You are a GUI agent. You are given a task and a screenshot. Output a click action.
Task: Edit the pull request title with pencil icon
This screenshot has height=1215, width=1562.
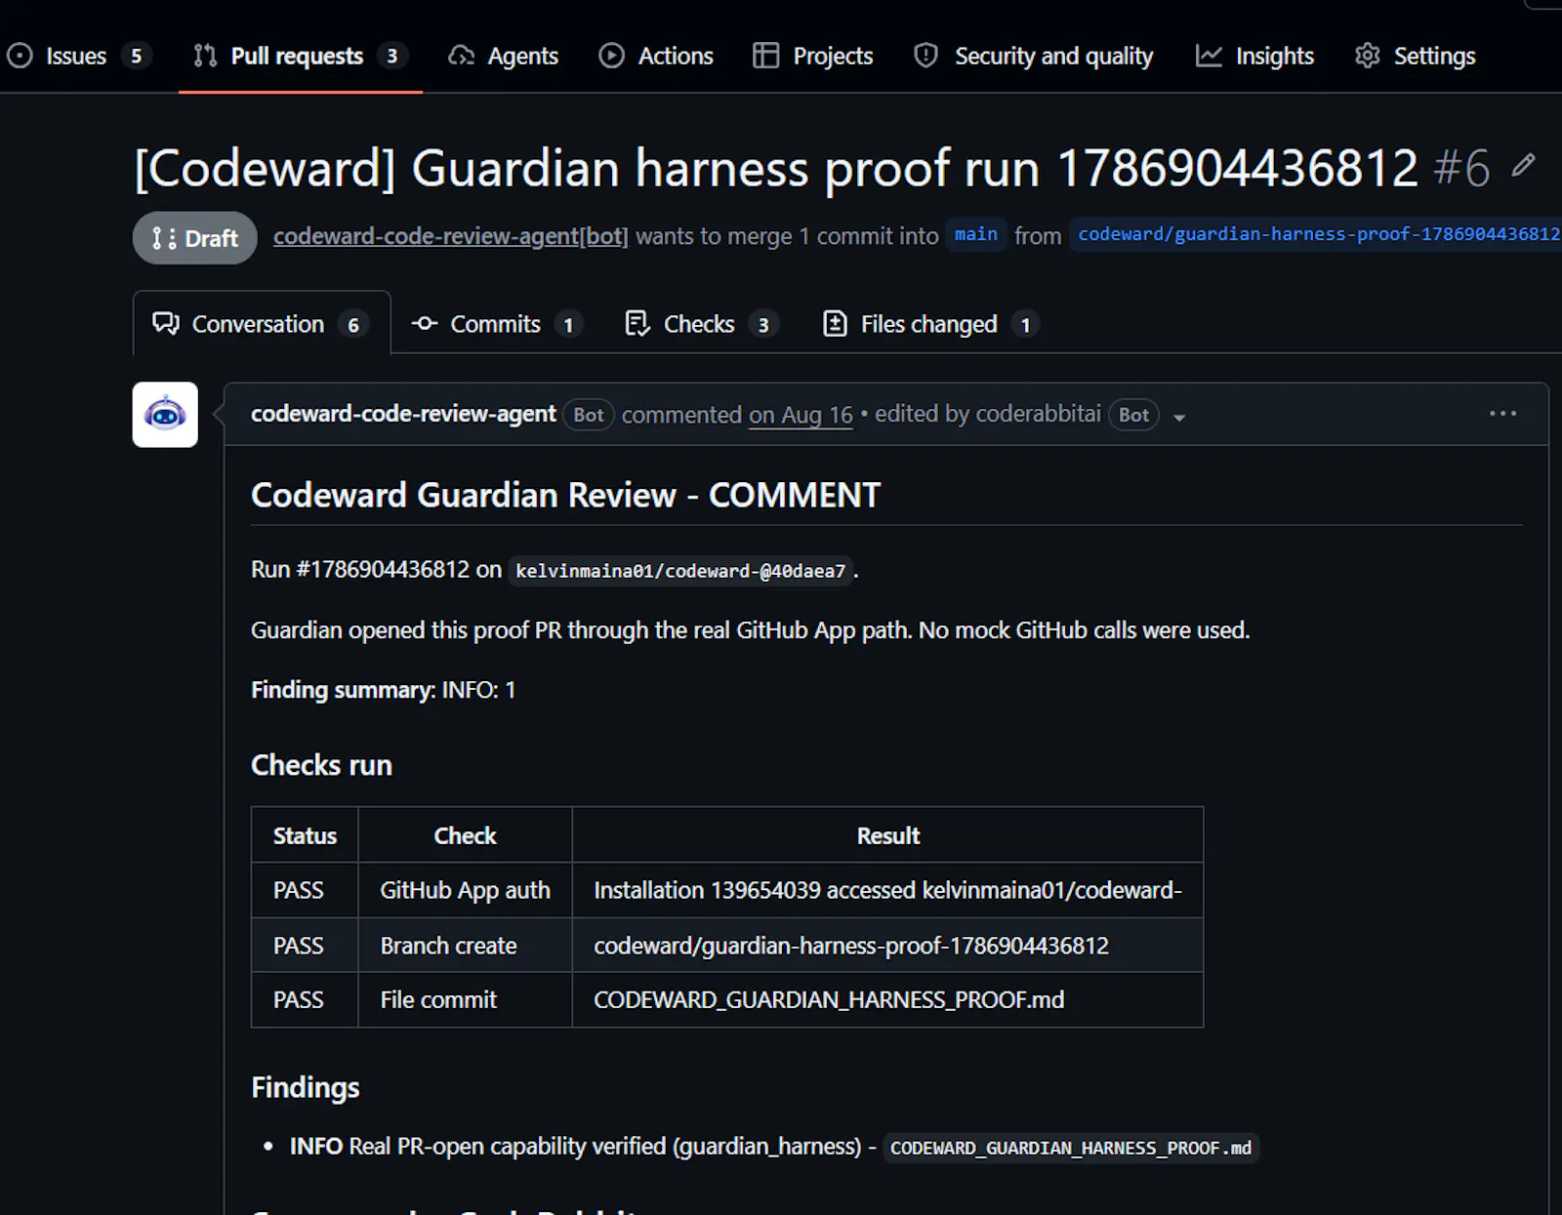pyautogui.click(x=1523, y=166)
